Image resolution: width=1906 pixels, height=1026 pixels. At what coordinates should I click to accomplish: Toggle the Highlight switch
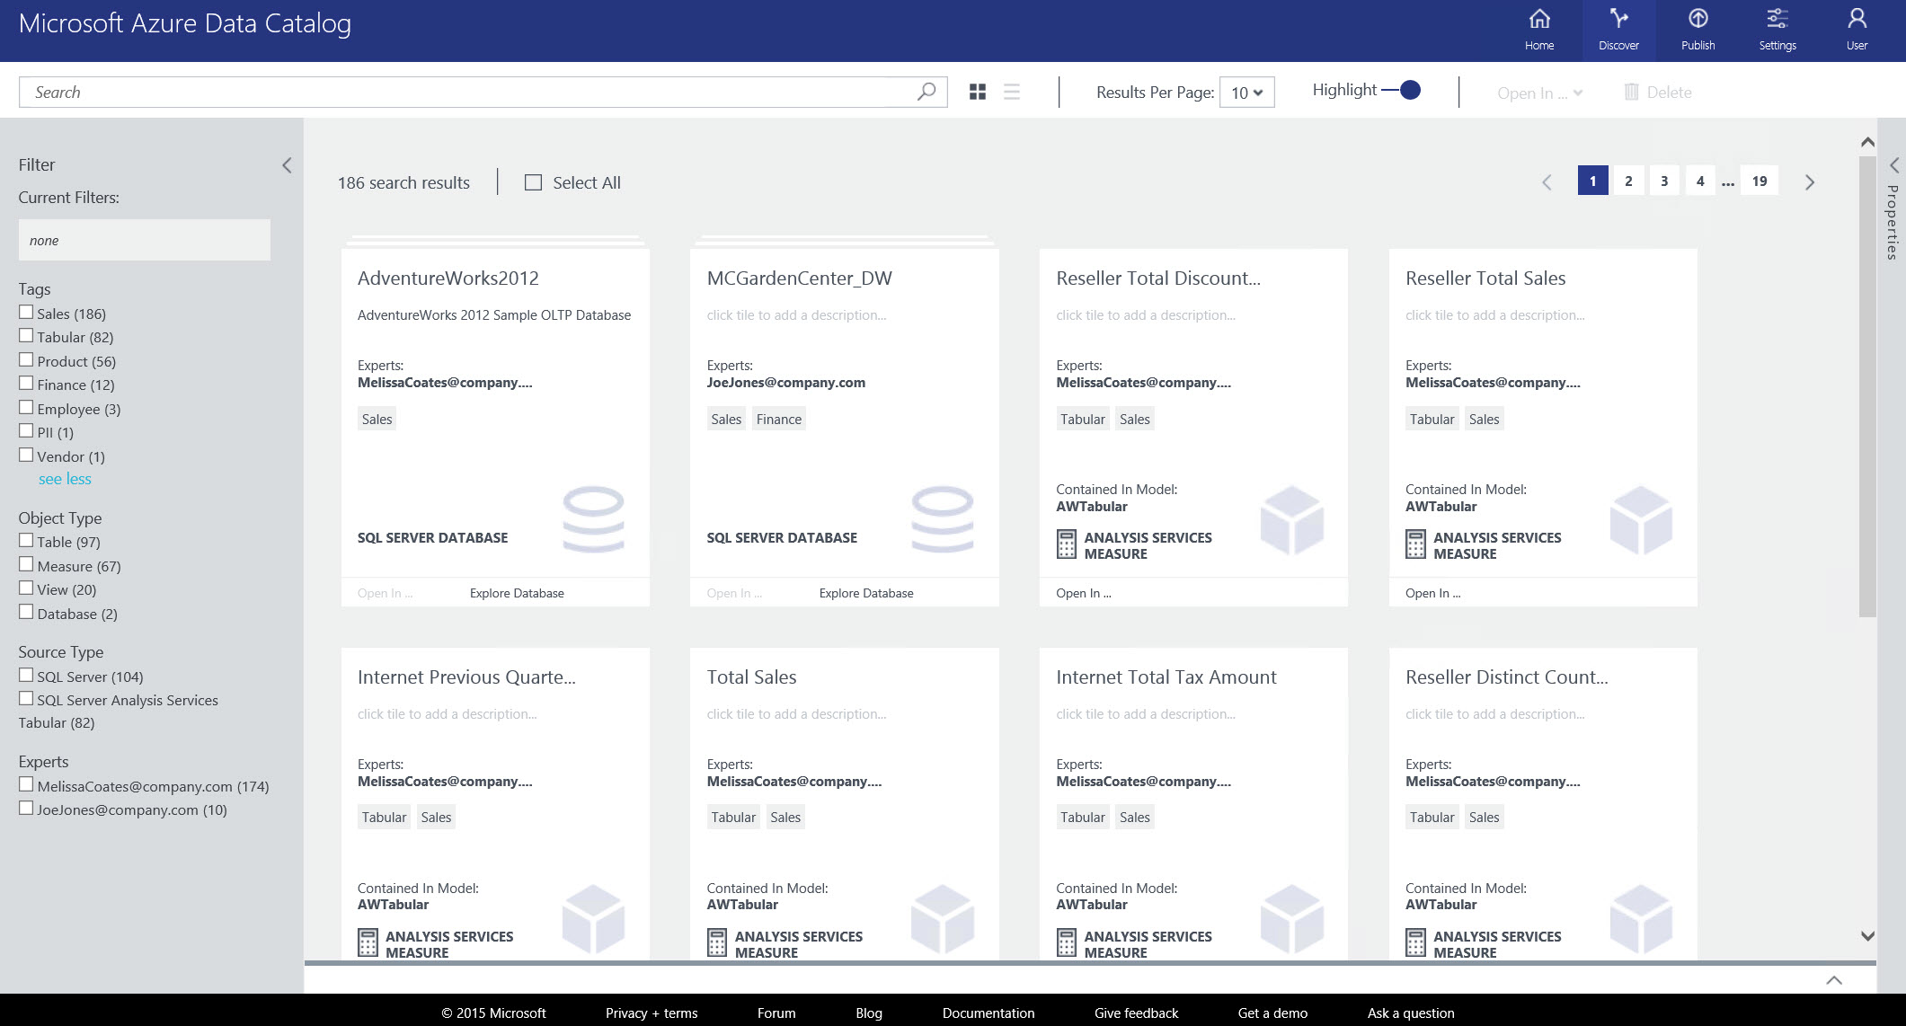coord(1401,90)
